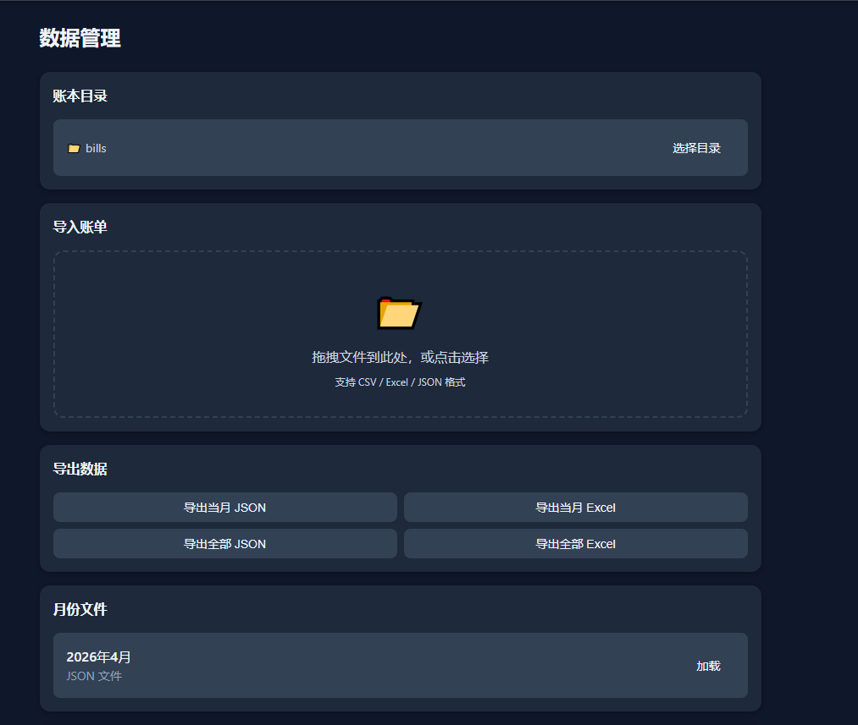Click the 月份文件 section heading

tap(80, 609)
